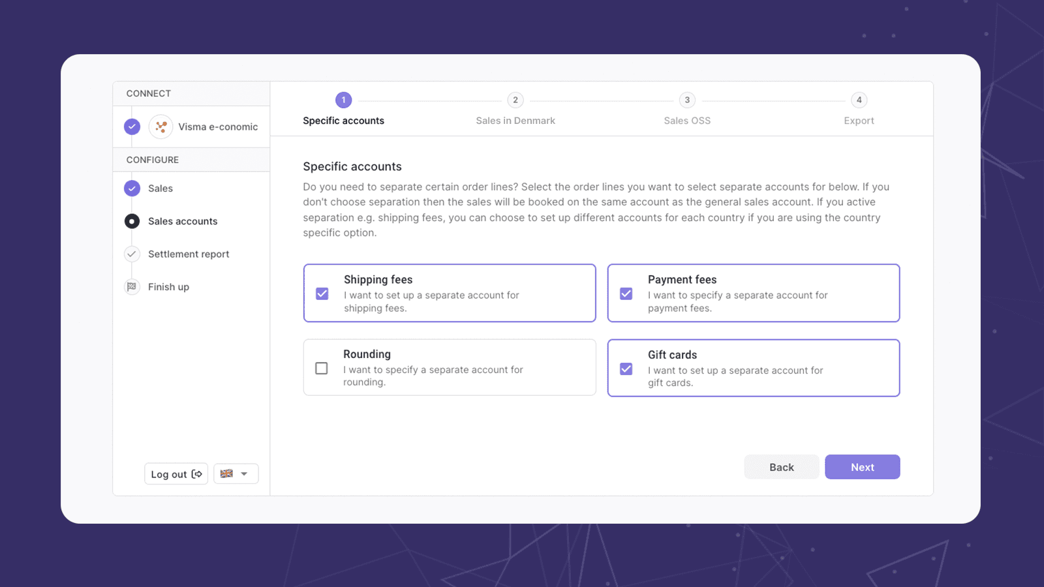Enable the Rounding checkbox
Image resolution: width=1044 pixels, height=587 pixels.
coord(322,369)
